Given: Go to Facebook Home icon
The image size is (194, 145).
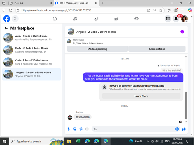Looking at the screenshot, I should pos(55,19).
